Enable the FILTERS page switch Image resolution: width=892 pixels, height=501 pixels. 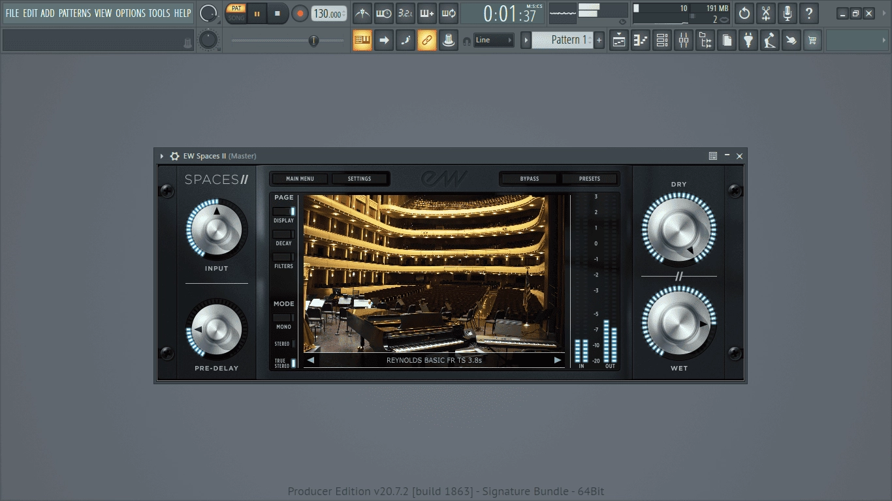pos(284,257)
